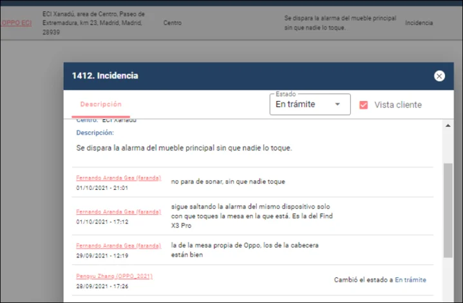Image resolution: width=463 pixels, height=303 pixels.
Task: Click the Incidencia cell in background row
Action: (419, 23)
